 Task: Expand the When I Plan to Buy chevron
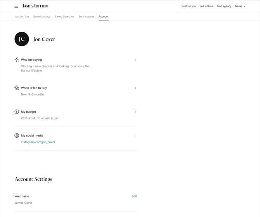click(135, 88)
